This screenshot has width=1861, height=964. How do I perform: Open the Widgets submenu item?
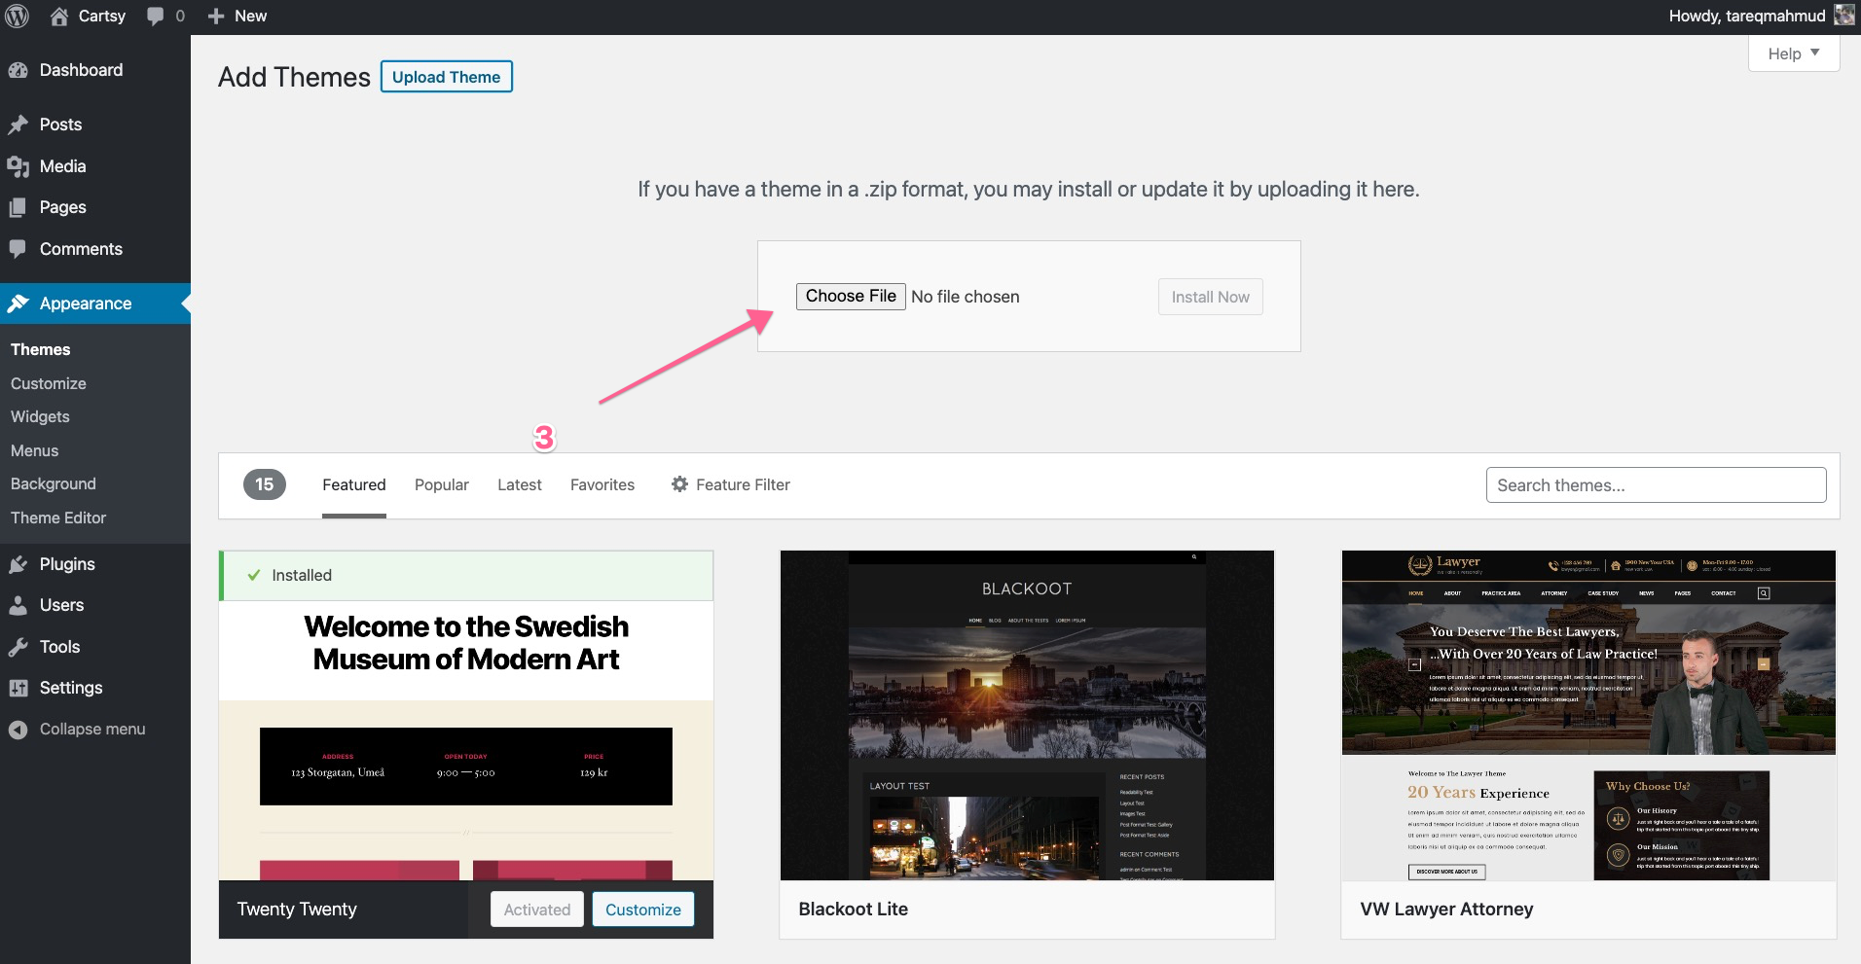tap(40, 416)
